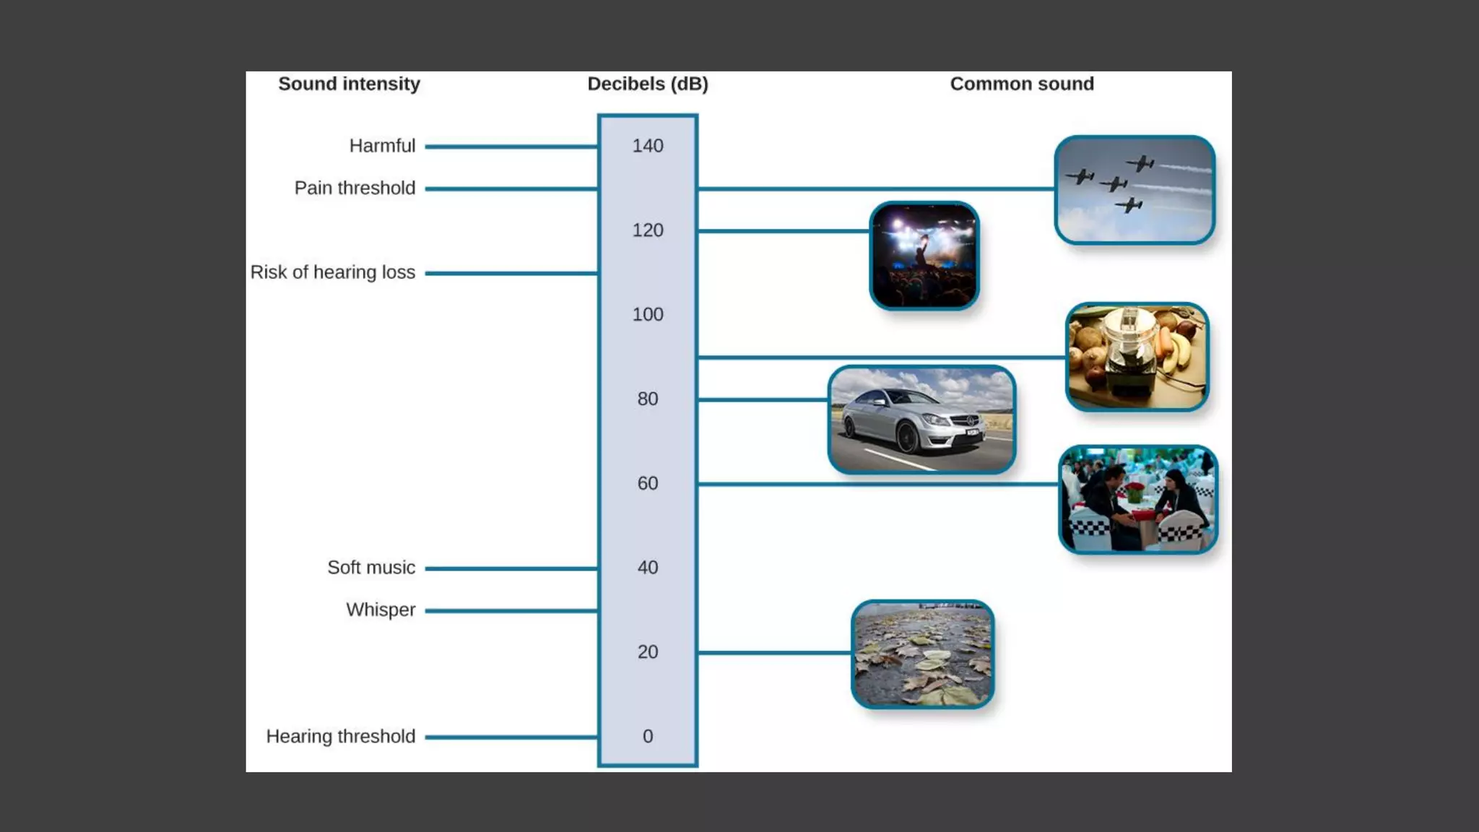Viewport: 1479px width, 832px height.
Task: Click the 60 value on decibel scale
Action: [x=647, y=483]
